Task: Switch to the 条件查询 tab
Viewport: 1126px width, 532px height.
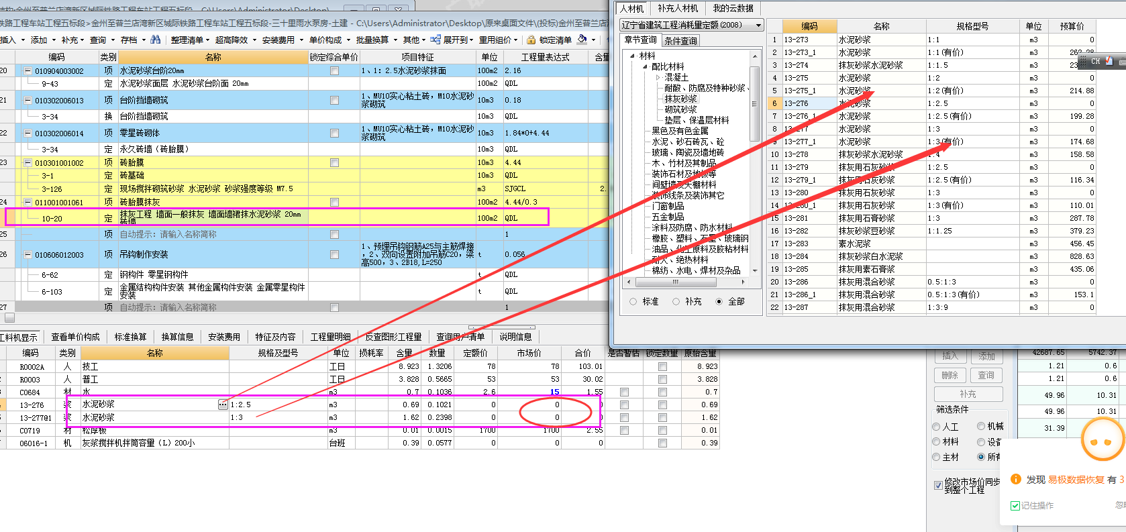Action: tap(680, 41)
